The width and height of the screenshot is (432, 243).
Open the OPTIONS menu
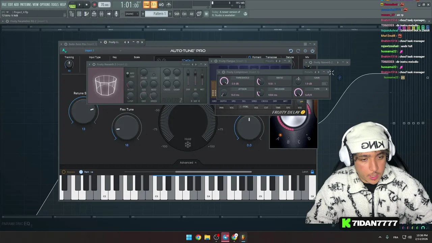[x=45, y=4]
